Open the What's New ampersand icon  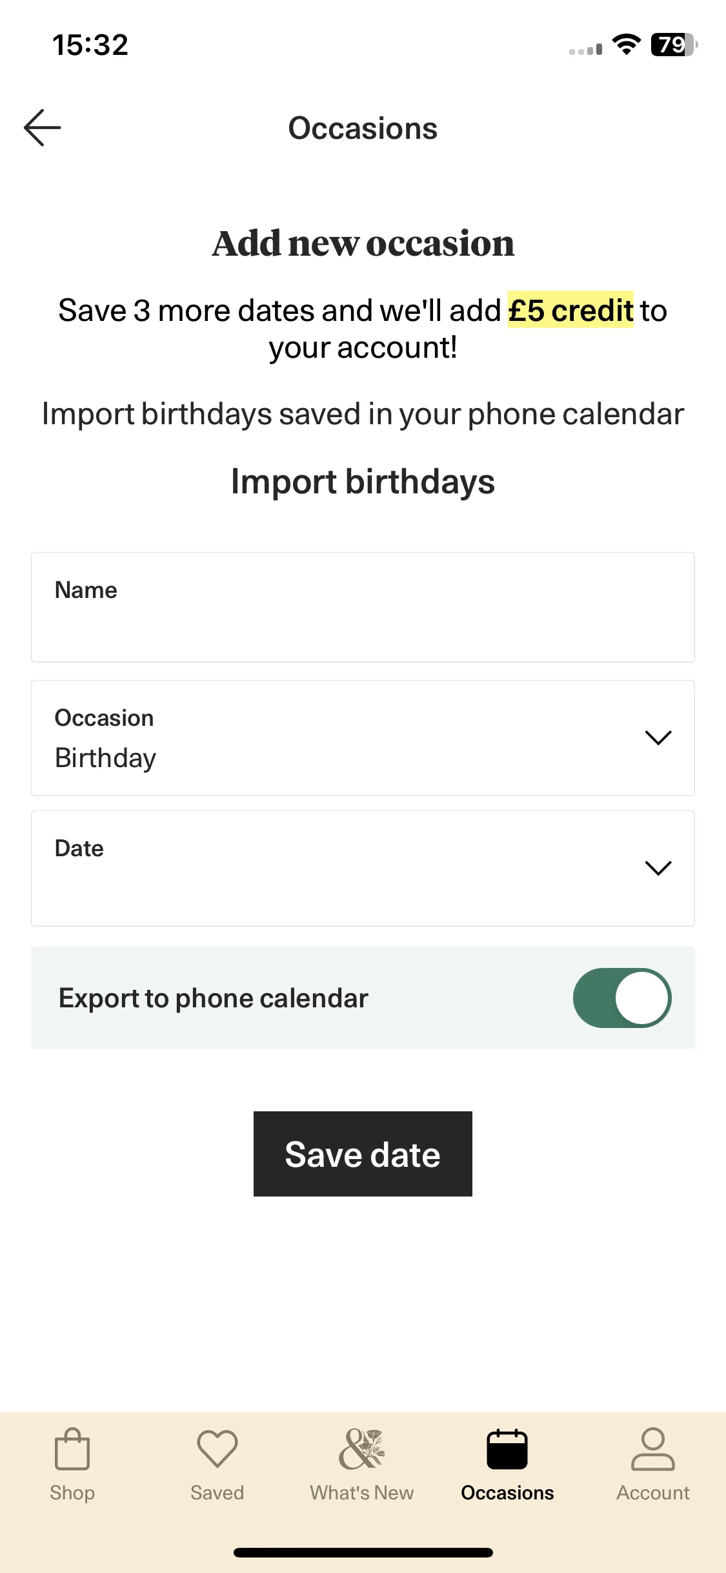coord(362,1448)
